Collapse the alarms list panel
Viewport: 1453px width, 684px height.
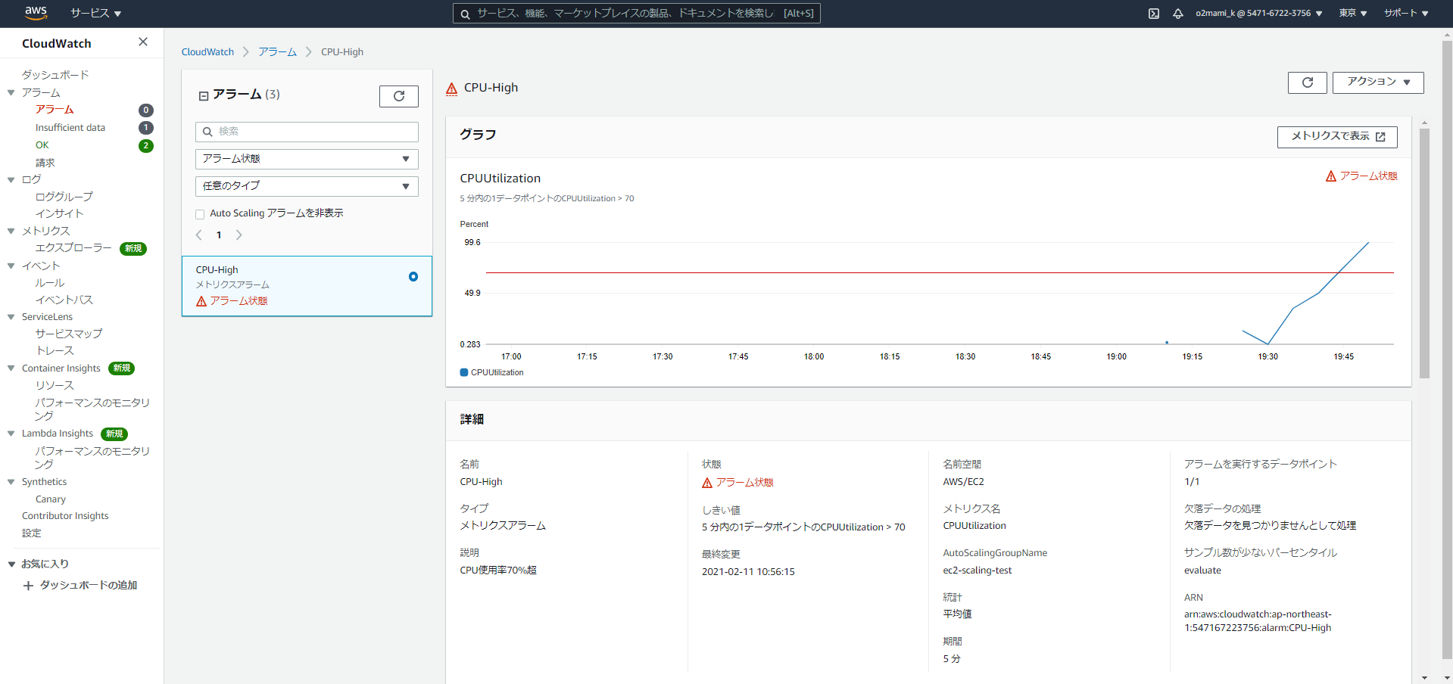[204, 96]
